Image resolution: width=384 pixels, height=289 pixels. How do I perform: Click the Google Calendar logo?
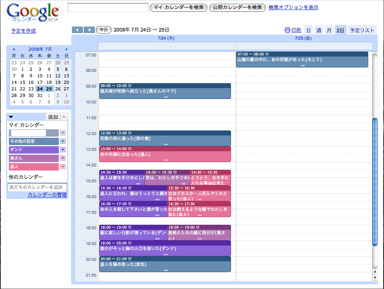(x=33, y=12)
